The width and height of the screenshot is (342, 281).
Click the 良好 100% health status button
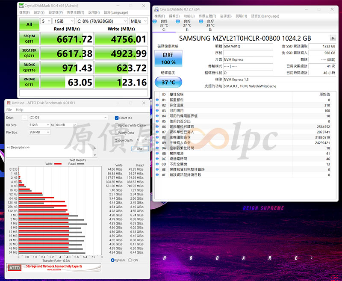(x=168, y=59)
